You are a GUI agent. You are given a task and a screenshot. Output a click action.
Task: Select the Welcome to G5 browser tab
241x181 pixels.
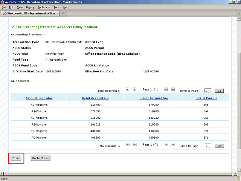point(29,13)
